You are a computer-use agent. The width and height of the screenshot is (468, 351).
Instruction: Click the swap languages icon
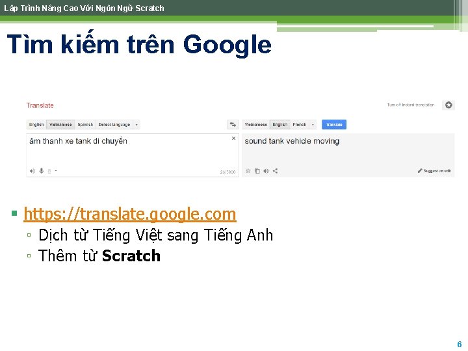(x=233, y=124)
